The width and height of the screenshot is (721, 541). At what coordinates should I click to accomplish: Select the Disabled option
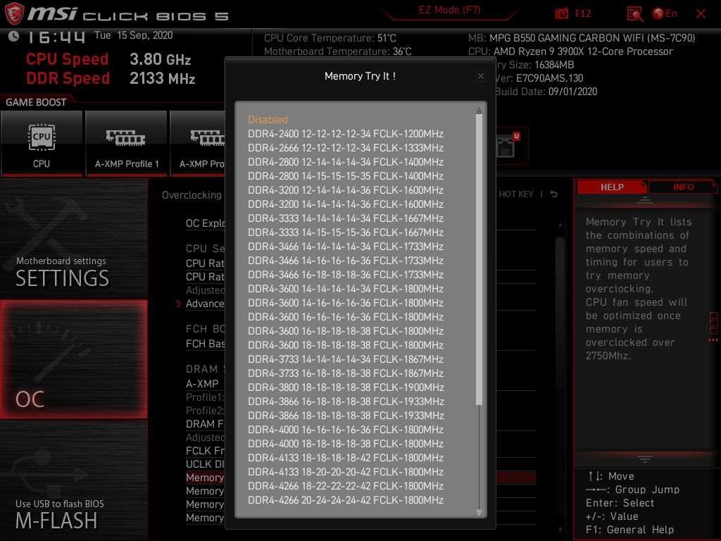(x=268, y=120)
